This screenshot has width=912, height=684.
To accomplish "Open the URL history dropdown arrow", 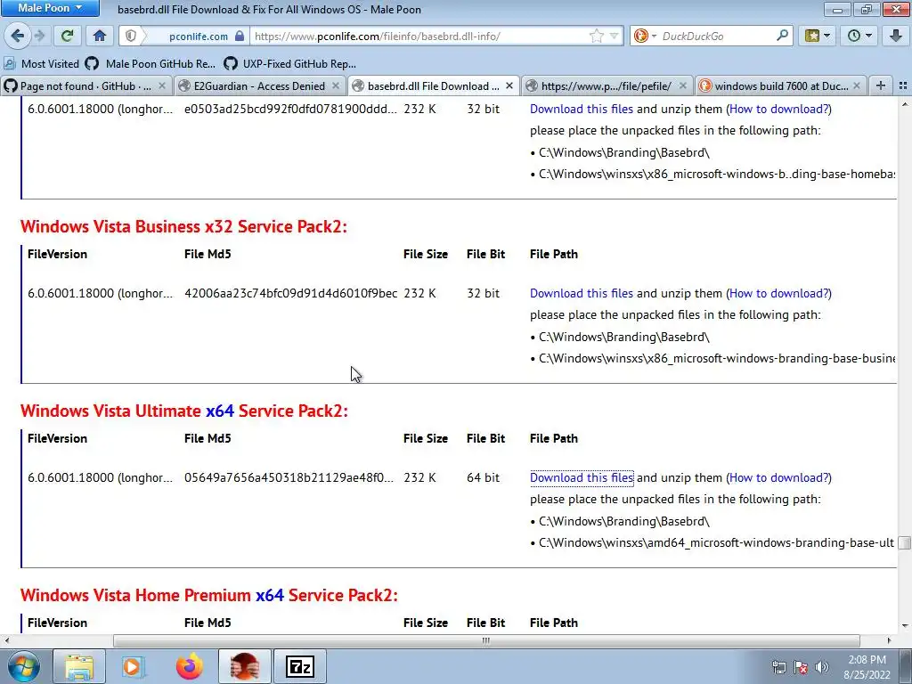I will [615, 36].
